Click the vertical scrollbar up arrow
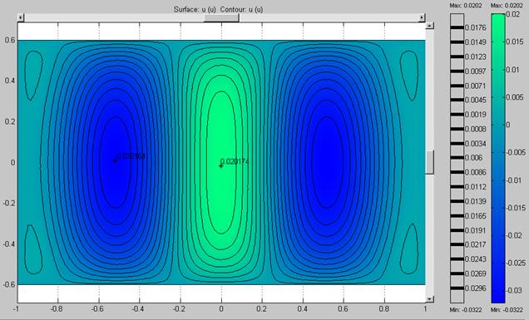The image size is (529, 320). 429,26
